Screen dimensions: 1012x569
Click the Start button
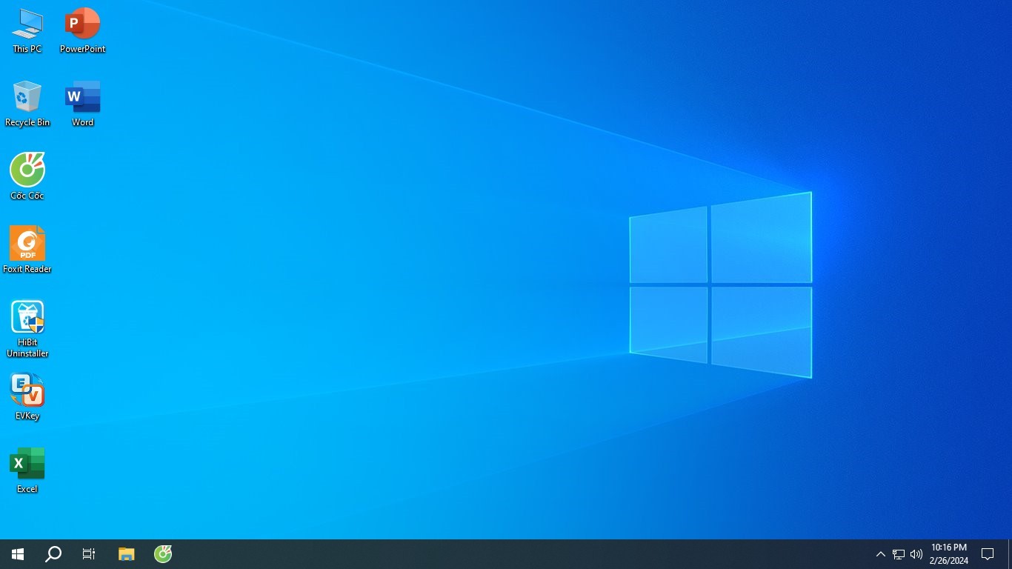point(17,553)
